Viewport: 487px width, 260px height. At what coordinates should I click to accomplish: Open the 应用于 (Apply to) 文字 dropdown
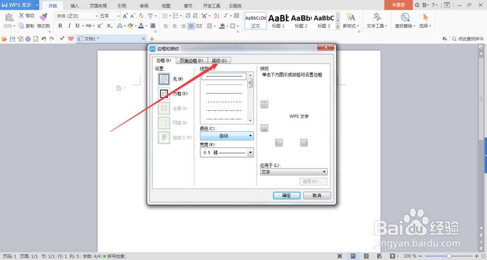[294, 172]
